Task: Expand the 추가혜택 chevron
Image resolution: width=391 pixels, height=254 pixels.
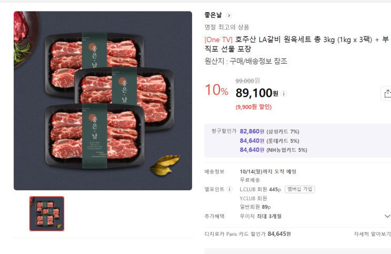Action: (387, 216)
